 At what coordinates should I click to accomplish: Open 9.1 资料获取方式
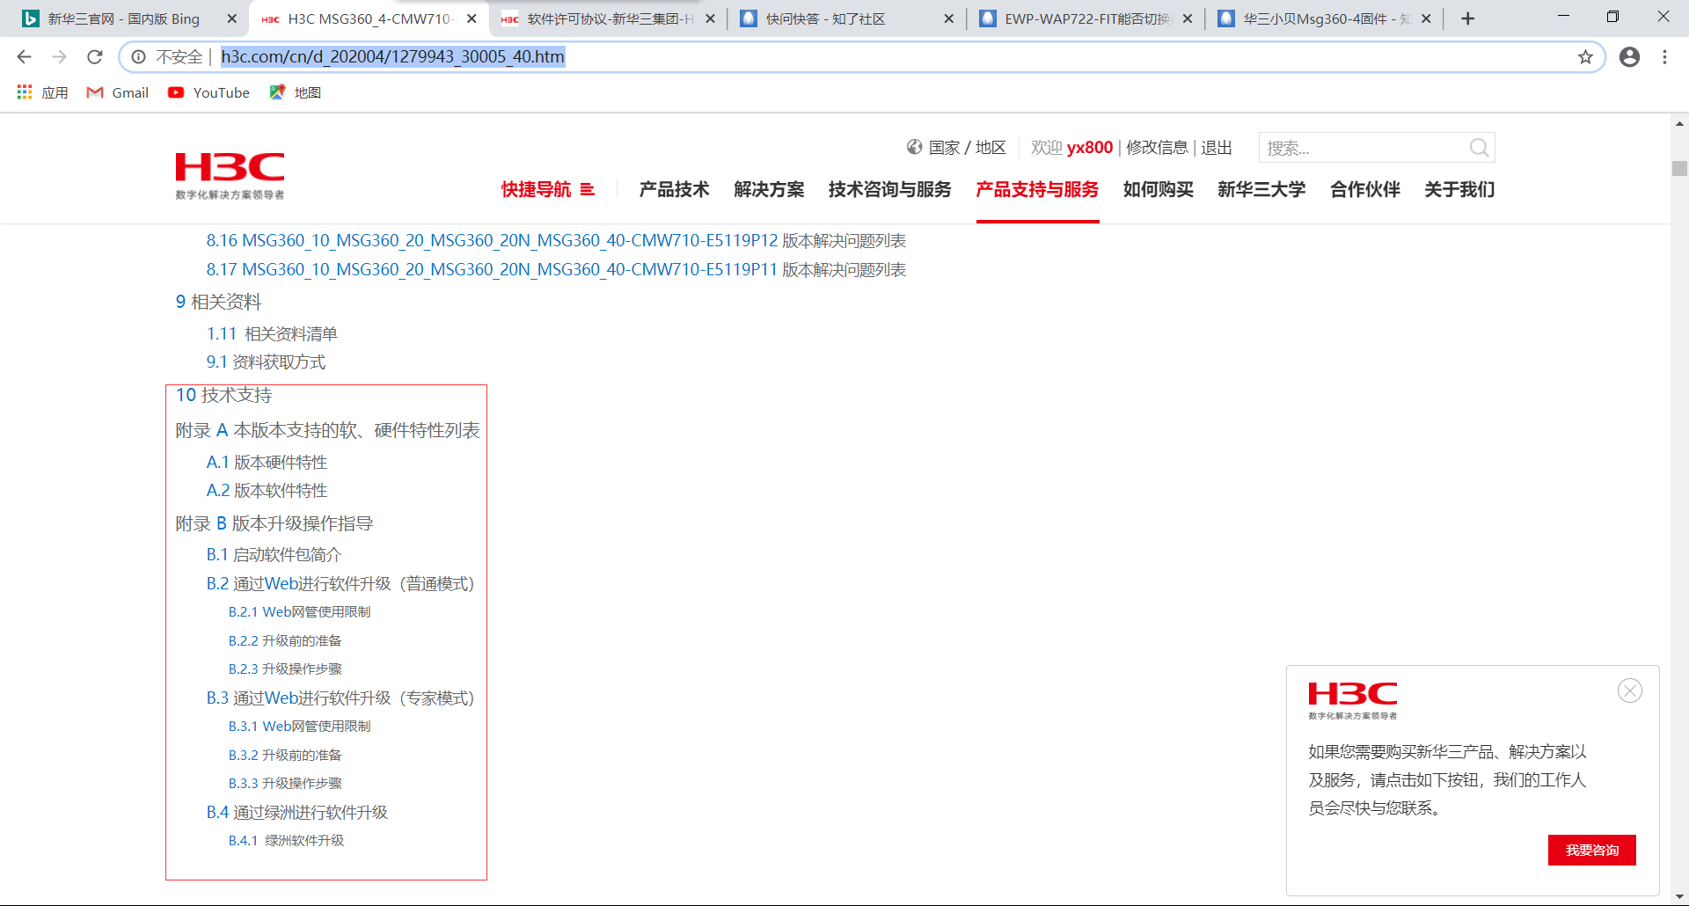tap(266, 362)
